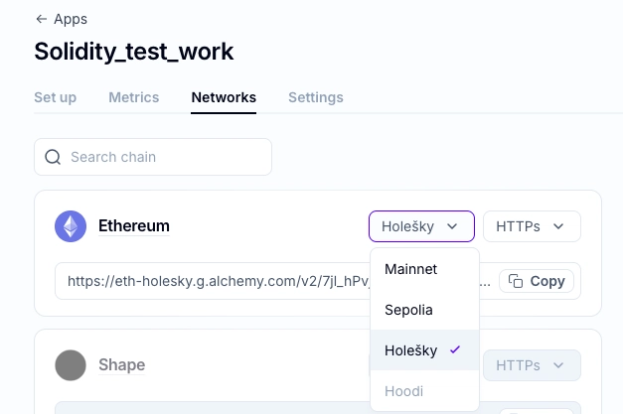Click the chevron in Holešky dropdown
The height and width of the screenshot is (414, 623).
pyautogui.click(x=452, y=226)
